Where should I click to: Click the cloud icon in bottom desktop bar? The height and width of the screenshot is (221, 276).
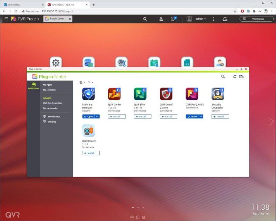(132, 217)
